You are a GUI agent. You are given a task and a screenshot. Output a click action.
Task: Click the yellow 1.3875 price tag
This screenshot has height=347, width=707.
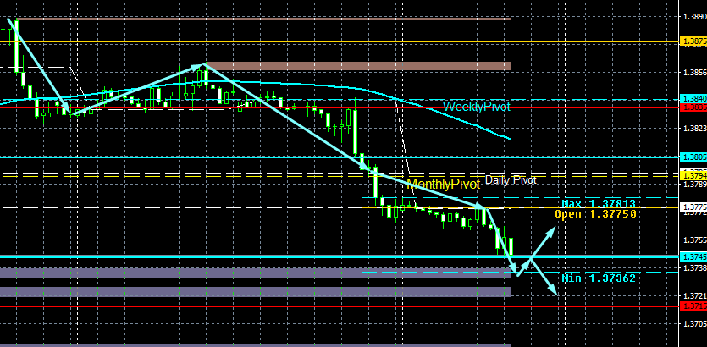pyautogui.click(x=694, y=41)
